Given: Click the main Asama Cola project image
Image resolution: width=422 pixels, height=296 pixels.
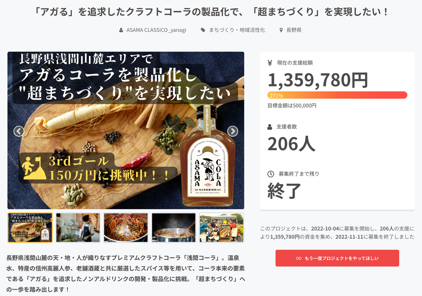Looking at the screenshot, I should click(126, 130).
